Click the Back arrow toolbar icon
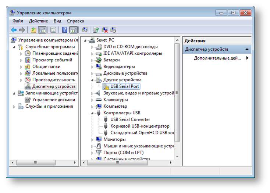This screenshot has height=193, width=270. pyautogui.click(x=14, y=30)
